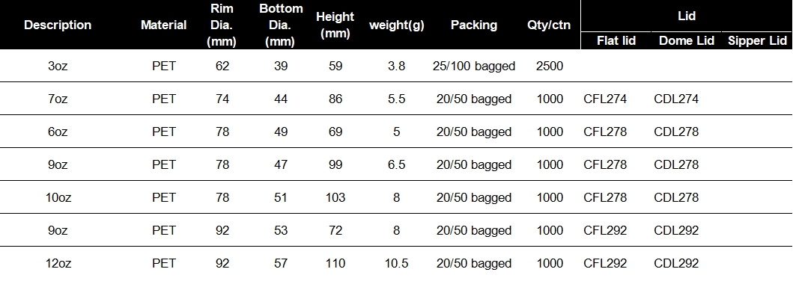Screen dimensions: 793x281
Task: Click the Description column header
Action: tap(58, 25)
